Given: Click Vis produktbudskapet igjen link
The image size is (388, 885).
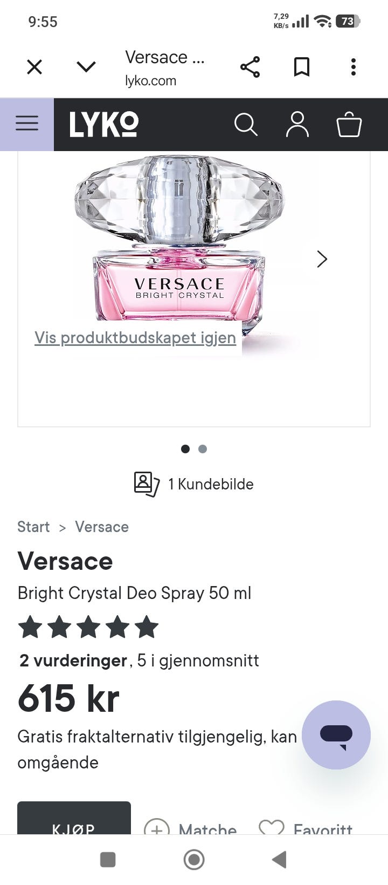Looking at the screenshot, I should pyautogui.click(x=135, y=338).
